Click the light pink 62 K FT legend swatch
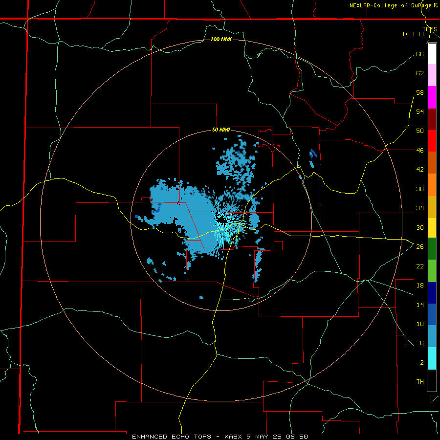This screenshot has width=440, height=440. (x=432, y=75)
